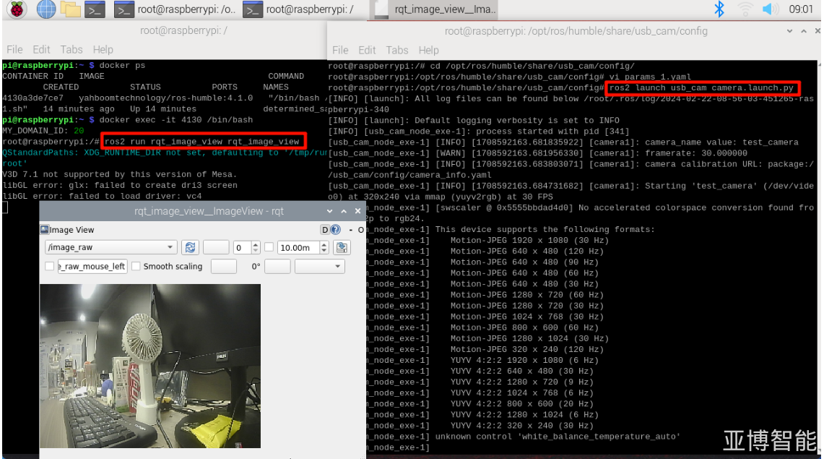Viewport: 824px width, 459px height.
Task: Click the vi params_1.yaml command line
Action: point(650,77)
